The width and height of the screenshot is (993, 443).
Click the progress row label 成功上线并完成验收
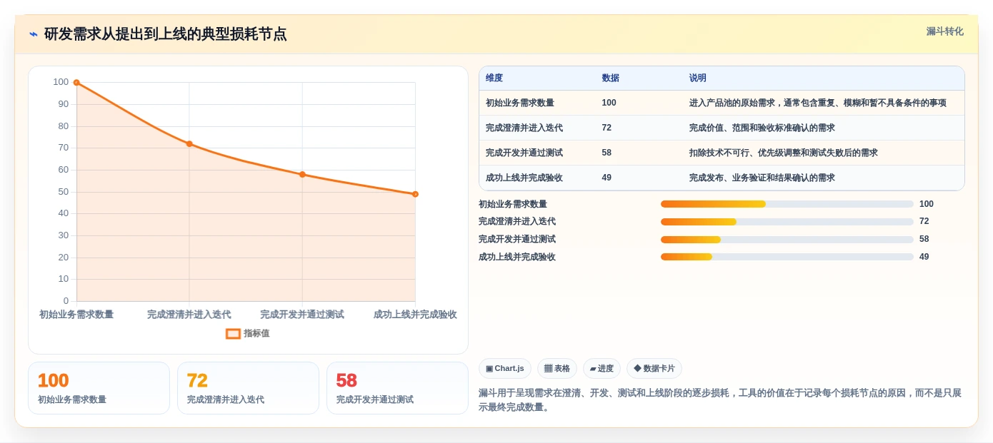517,257
